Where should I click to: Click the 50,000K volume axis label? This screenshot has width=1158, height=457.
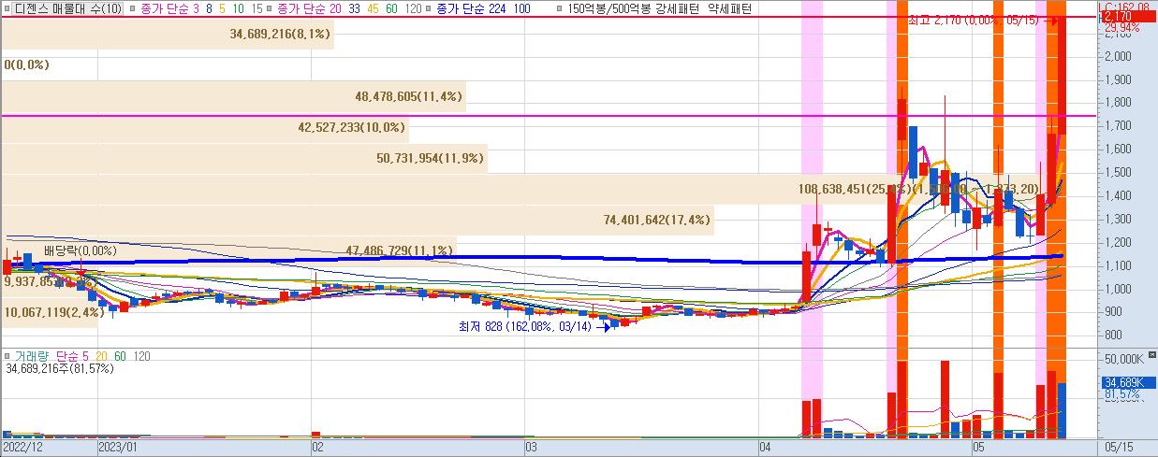[x=1123, y=360]
